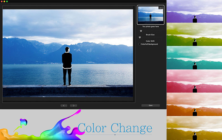Click the 'Color Shift' label
The height and width of the screenshot is (140, 222).
[150, 41]
